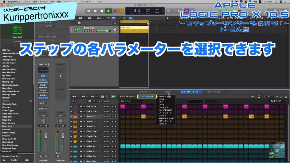Click the Deep Tech channel strip volume fader
The height and width of the screenshot is (163, 290).
pyautogui.click(x=46, y=136)
